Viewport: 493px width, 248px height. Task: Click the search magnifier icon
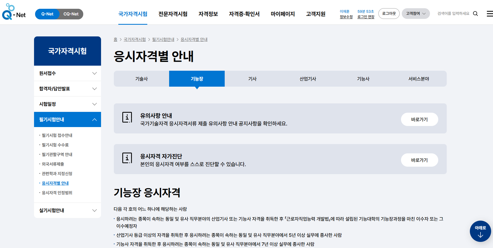click(475, 14)
